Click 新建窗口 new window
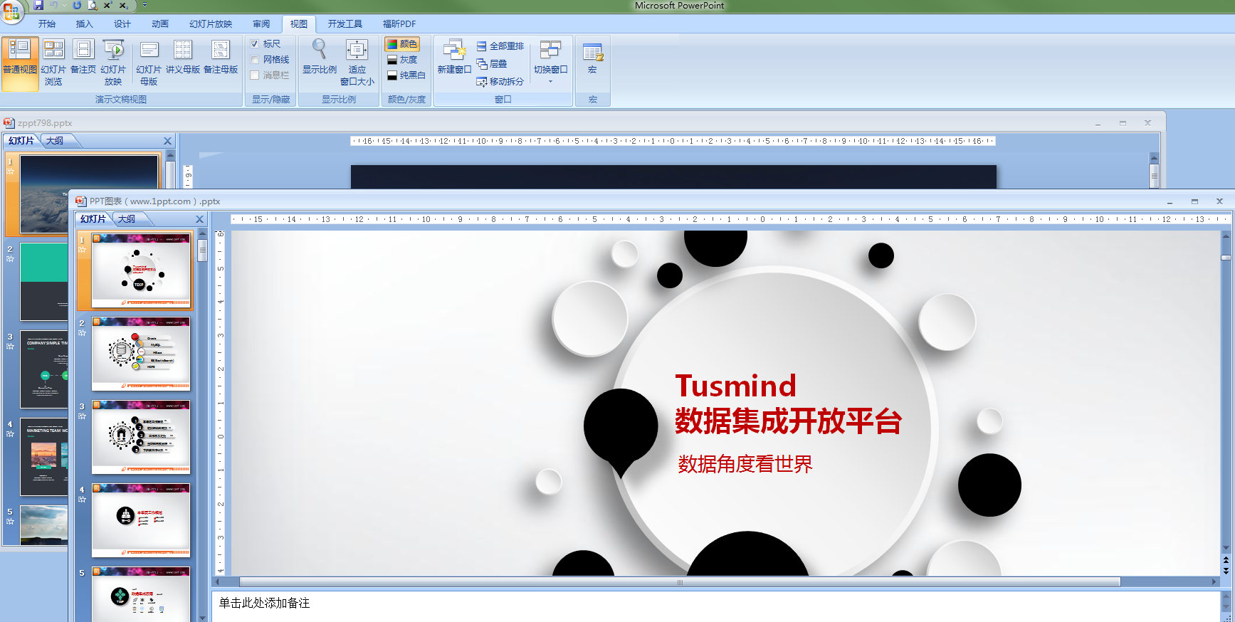 454,57
